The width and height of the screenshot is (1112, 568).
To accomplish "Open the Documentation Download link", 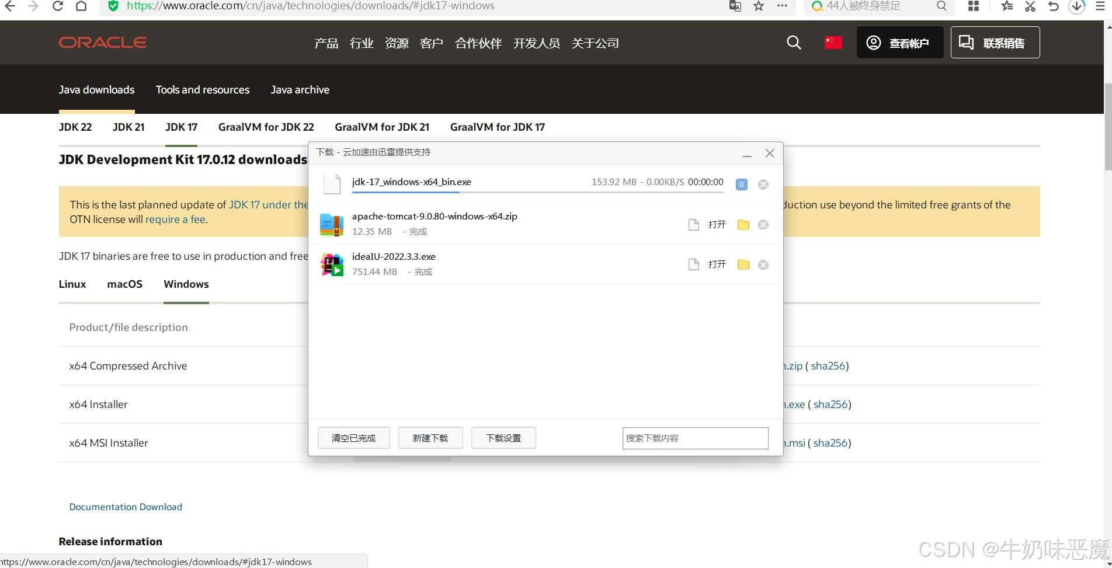I will pyautogui.click(x=126, y=507).
